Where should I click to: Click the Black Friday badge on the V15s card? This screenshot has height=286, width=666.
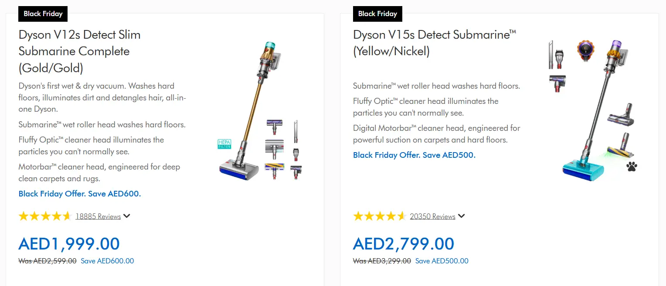coord(377,13)
